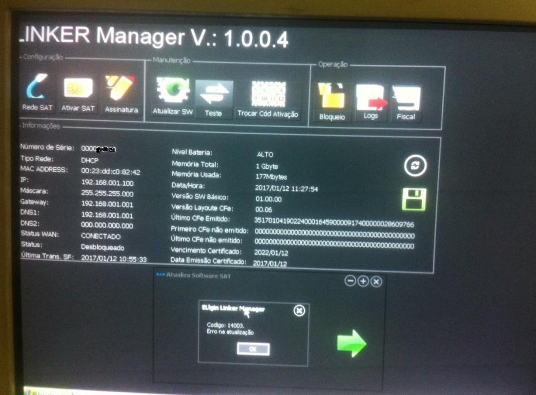The width and height of the screenshot is (536, 395).
Task: Select the Último CFe Emitido key number
Action: (x=334, y=222)
